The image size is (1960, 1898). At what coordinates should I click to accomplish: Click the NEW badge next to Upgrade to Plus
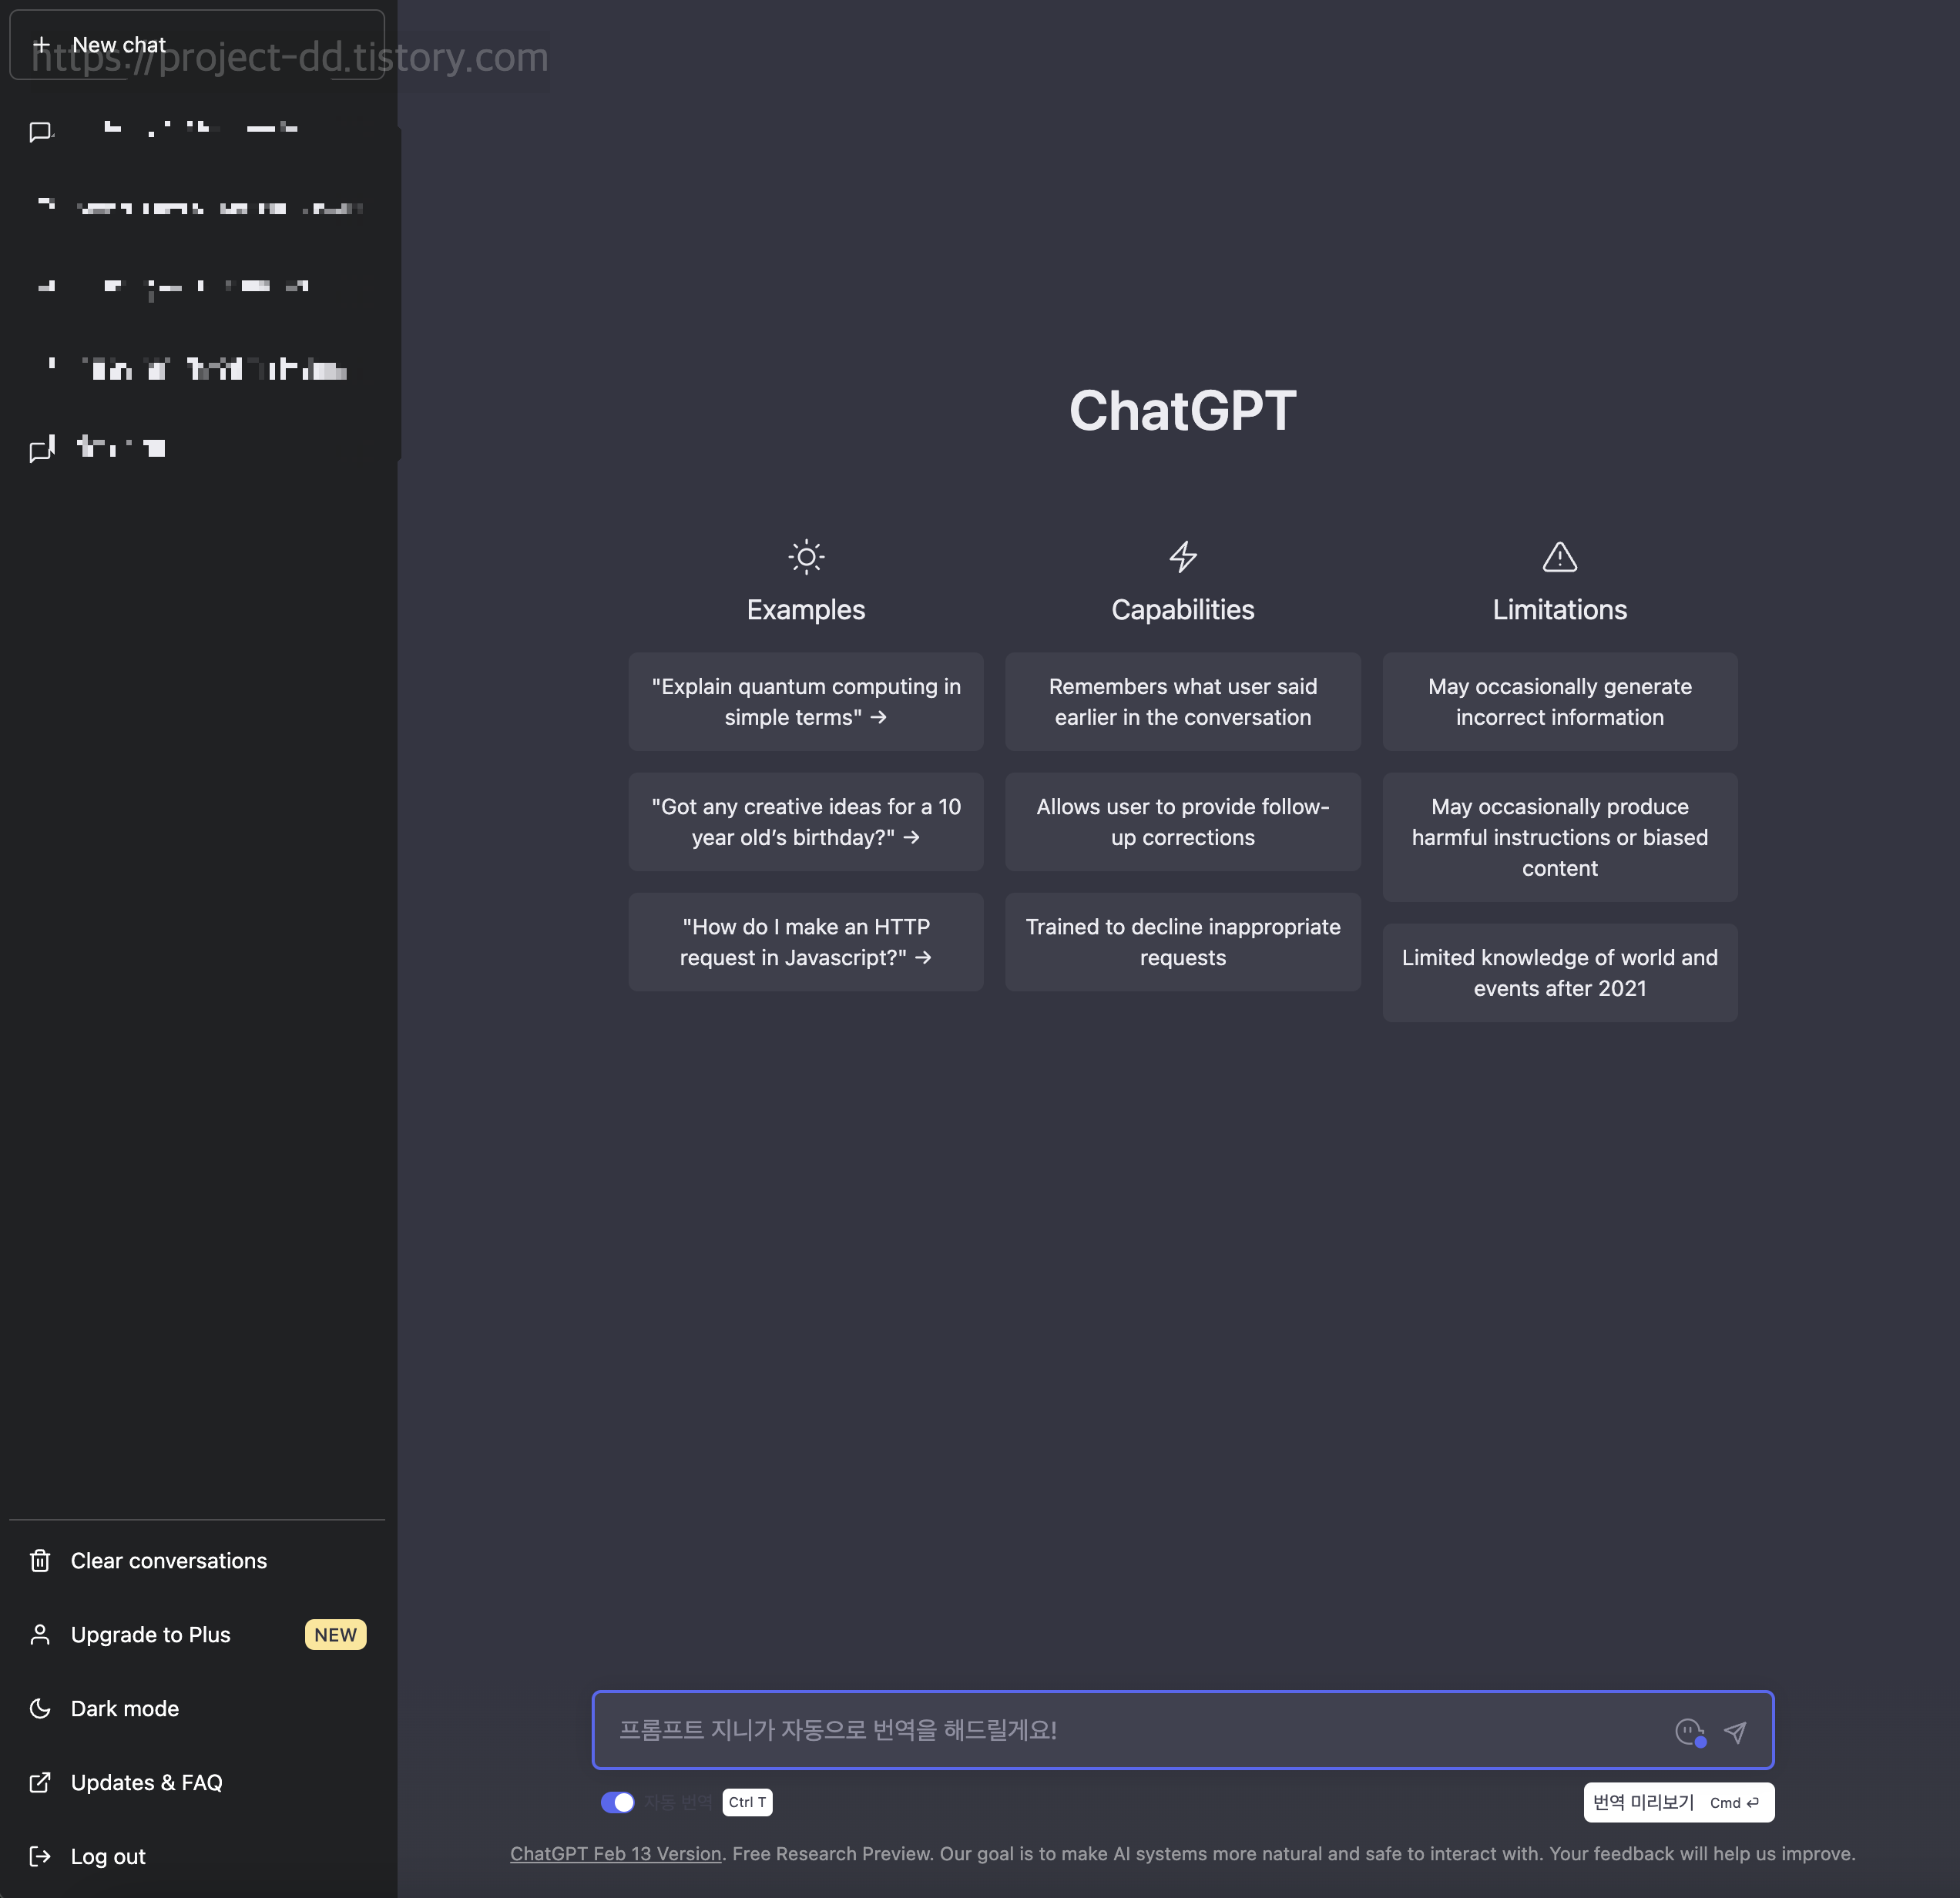tap(335, 1634)
